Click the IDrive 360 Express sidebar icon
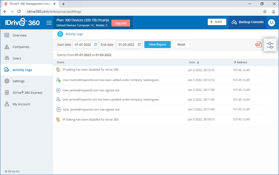 [7, 93]
